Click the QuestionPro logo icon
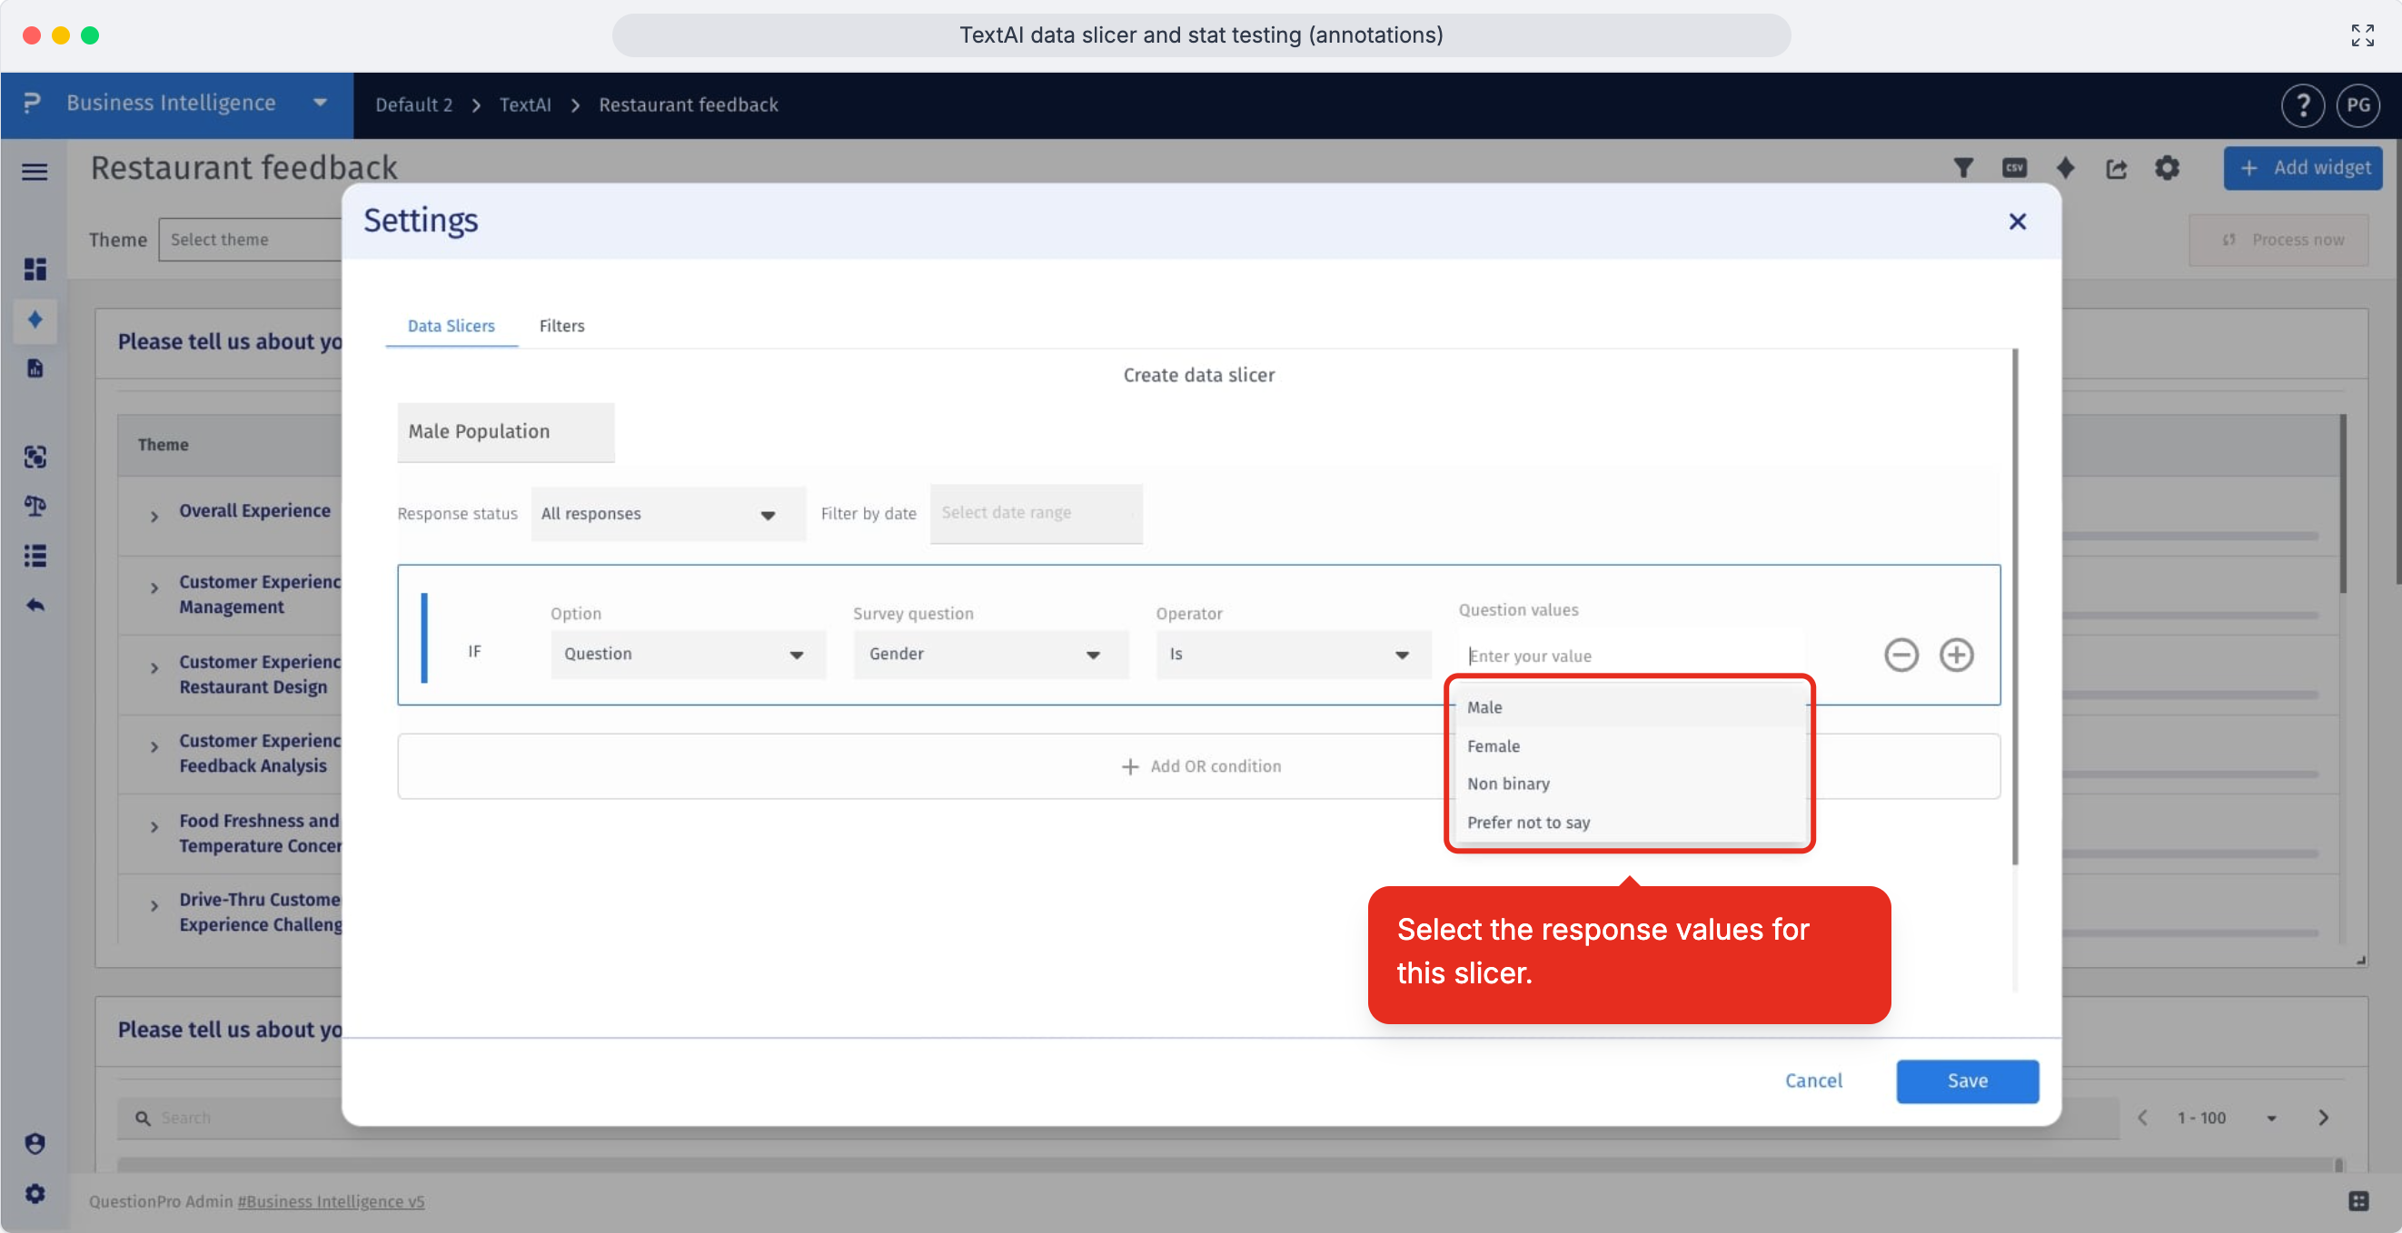This screenshot has height=1233, width=2402. pyautogui.click(x=32, y=103)
